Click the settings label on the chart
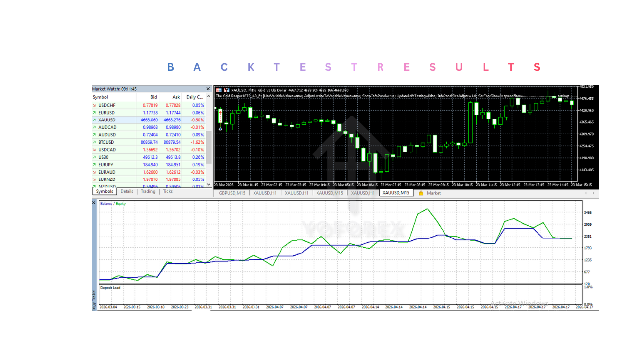 pyautogui.click(x=563, y=95)
